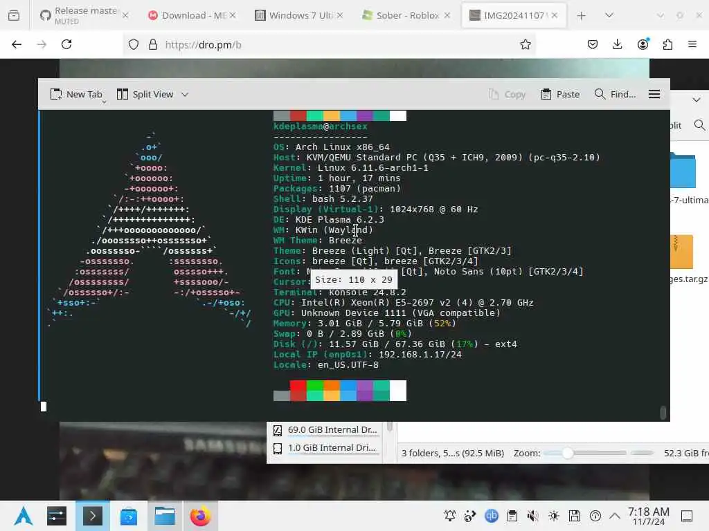The height and width of the screenshot is (531, 709).
Task: Save page to Pocket
Action: click(x=593, y=44)
